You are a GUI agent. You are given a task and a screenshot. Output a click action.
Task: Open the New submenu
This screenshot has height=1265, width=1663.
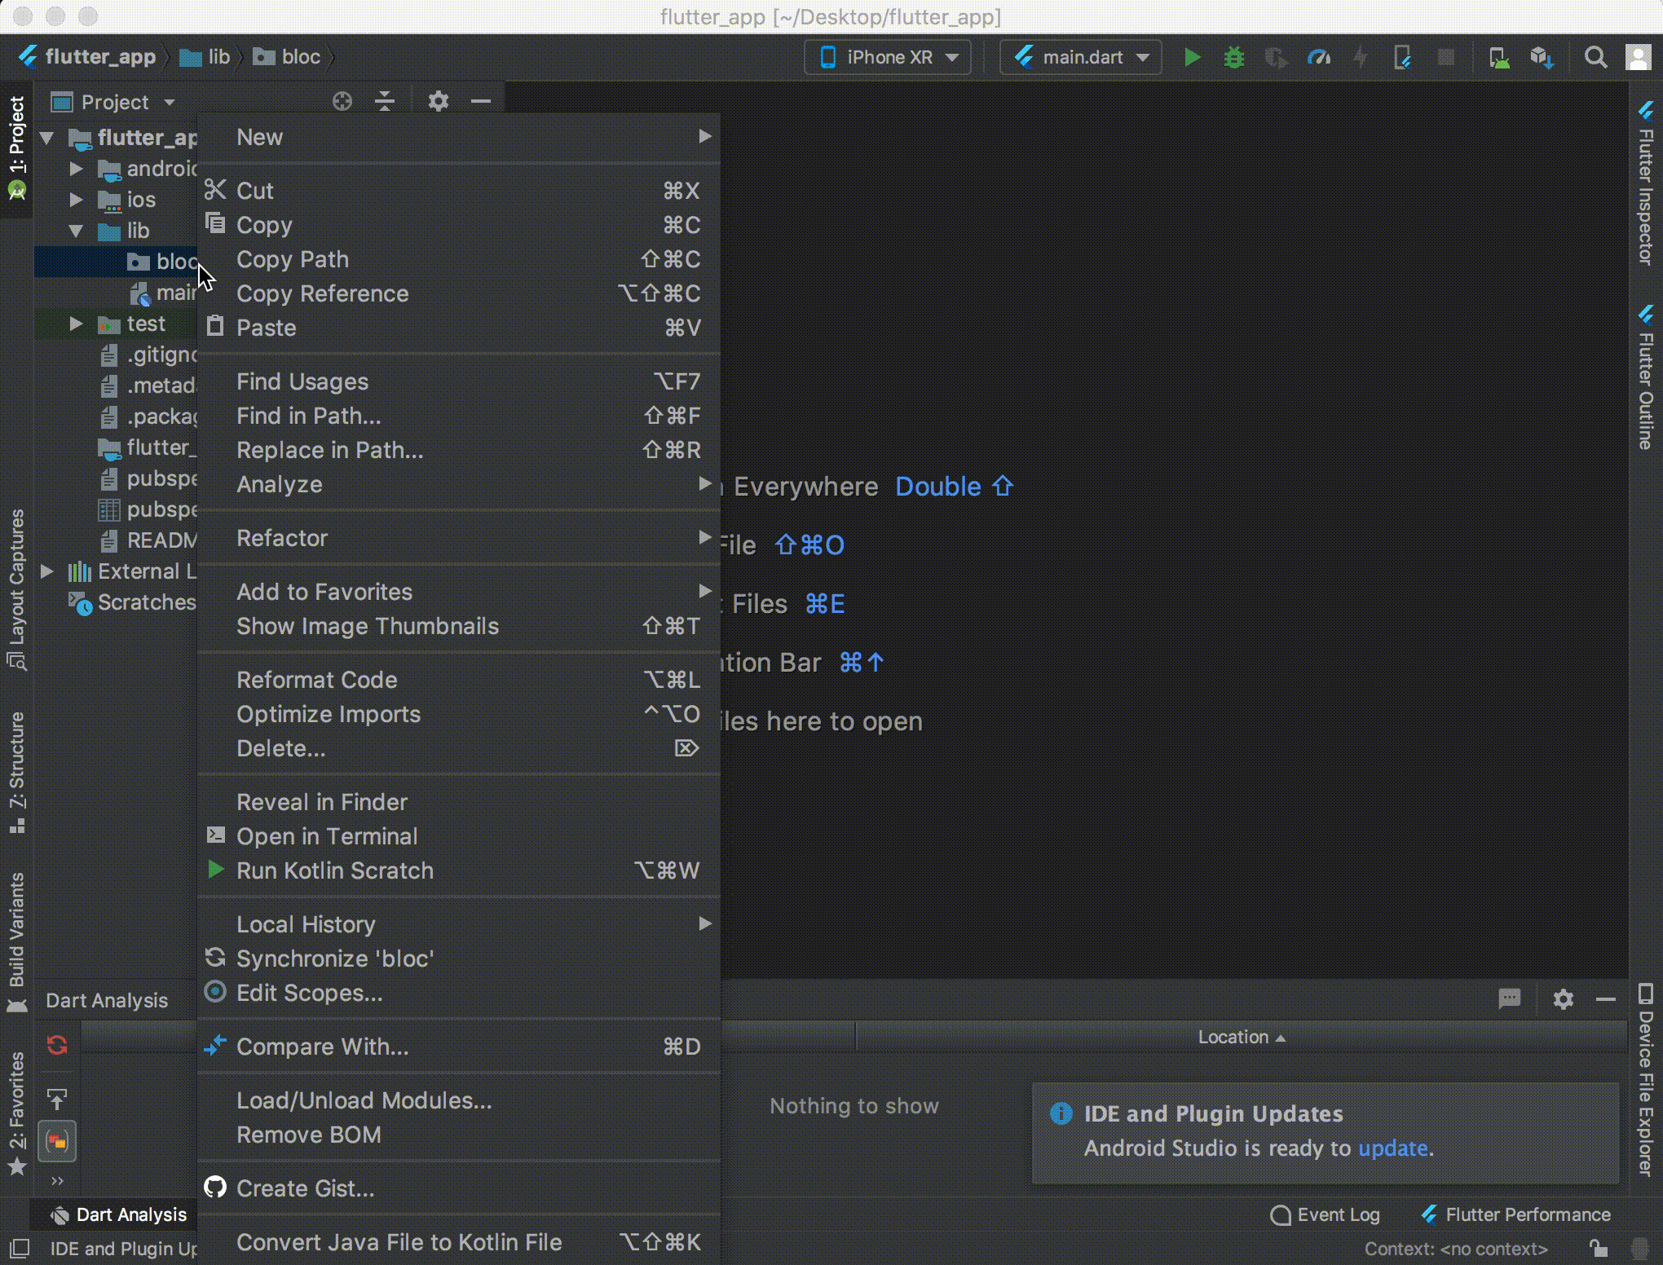[260, 137]
